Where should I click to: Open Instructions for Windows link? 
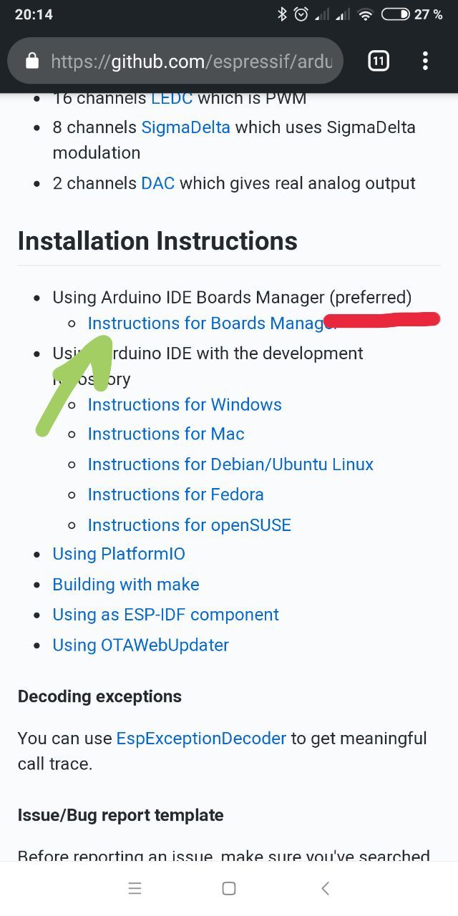(185, 405)
